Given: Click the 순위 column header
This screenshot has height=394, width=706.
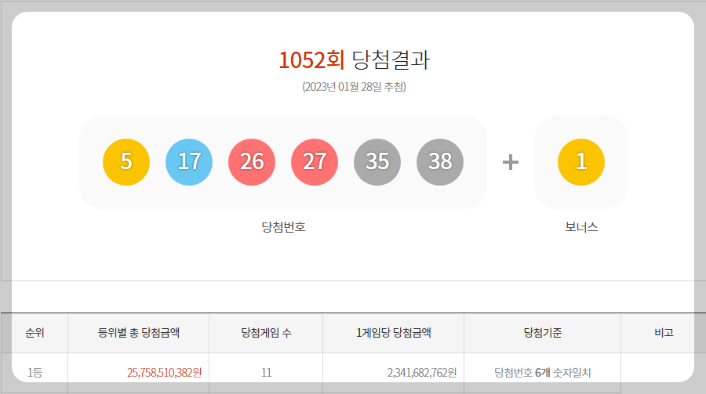Looking at the screenshot, I should click(35, 333).
